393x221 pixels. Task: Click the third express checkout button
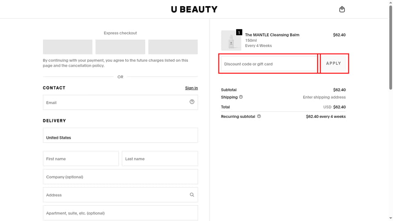(x=173, y=47)
